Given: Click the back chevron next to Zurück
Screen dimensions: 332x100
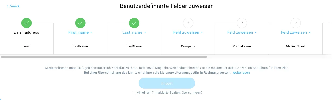Looking at the screenshot, I should pos(7,6).
